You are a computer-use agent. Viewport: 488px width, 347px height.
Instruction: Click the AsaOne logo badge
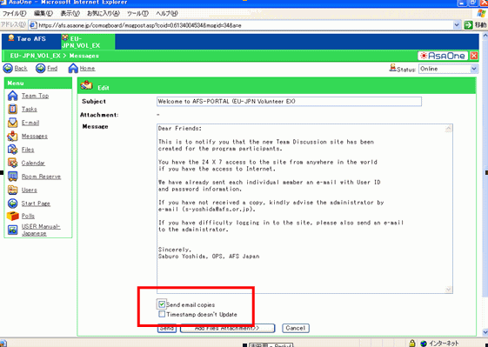coord(443,56)
